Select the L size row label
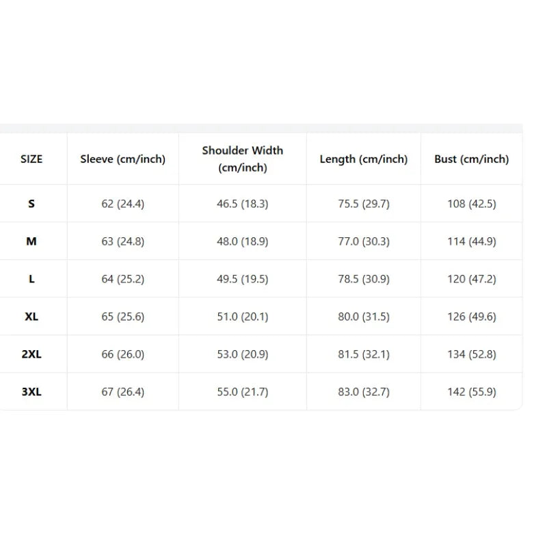Screen dimensions: 547x547 pos(31,279)
